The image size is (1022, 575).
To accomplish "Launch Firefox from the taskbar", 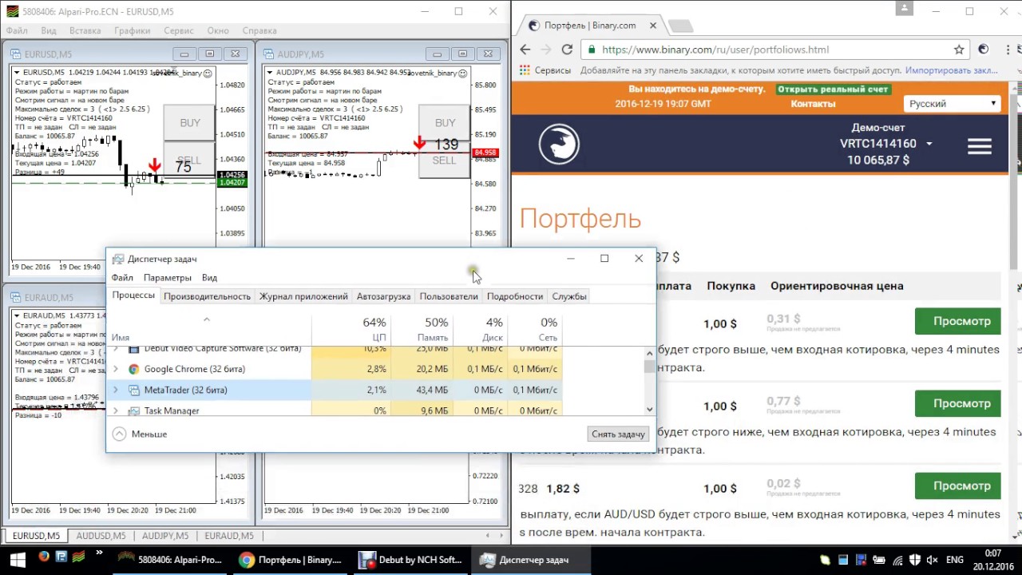I will coord(43,556).
